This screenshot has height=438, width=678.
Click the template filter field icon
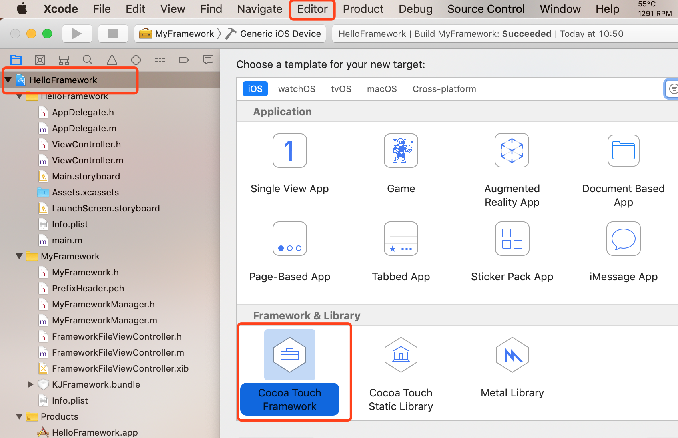pyautogui.click(x=673, y=89)
